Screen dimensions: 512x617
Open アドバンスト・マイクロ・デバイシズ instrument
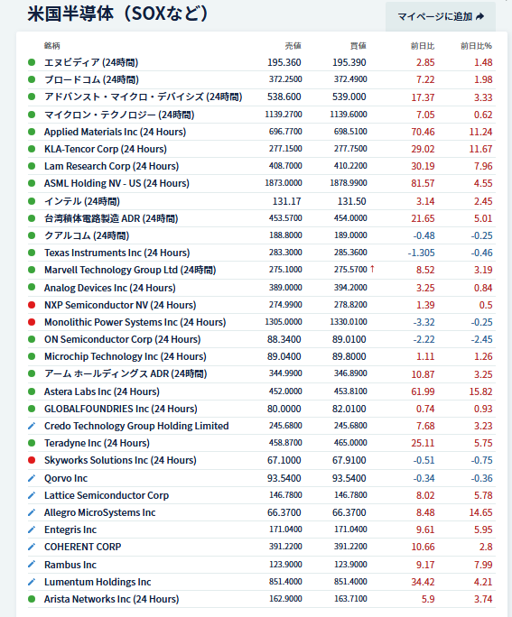coord(143,97)
